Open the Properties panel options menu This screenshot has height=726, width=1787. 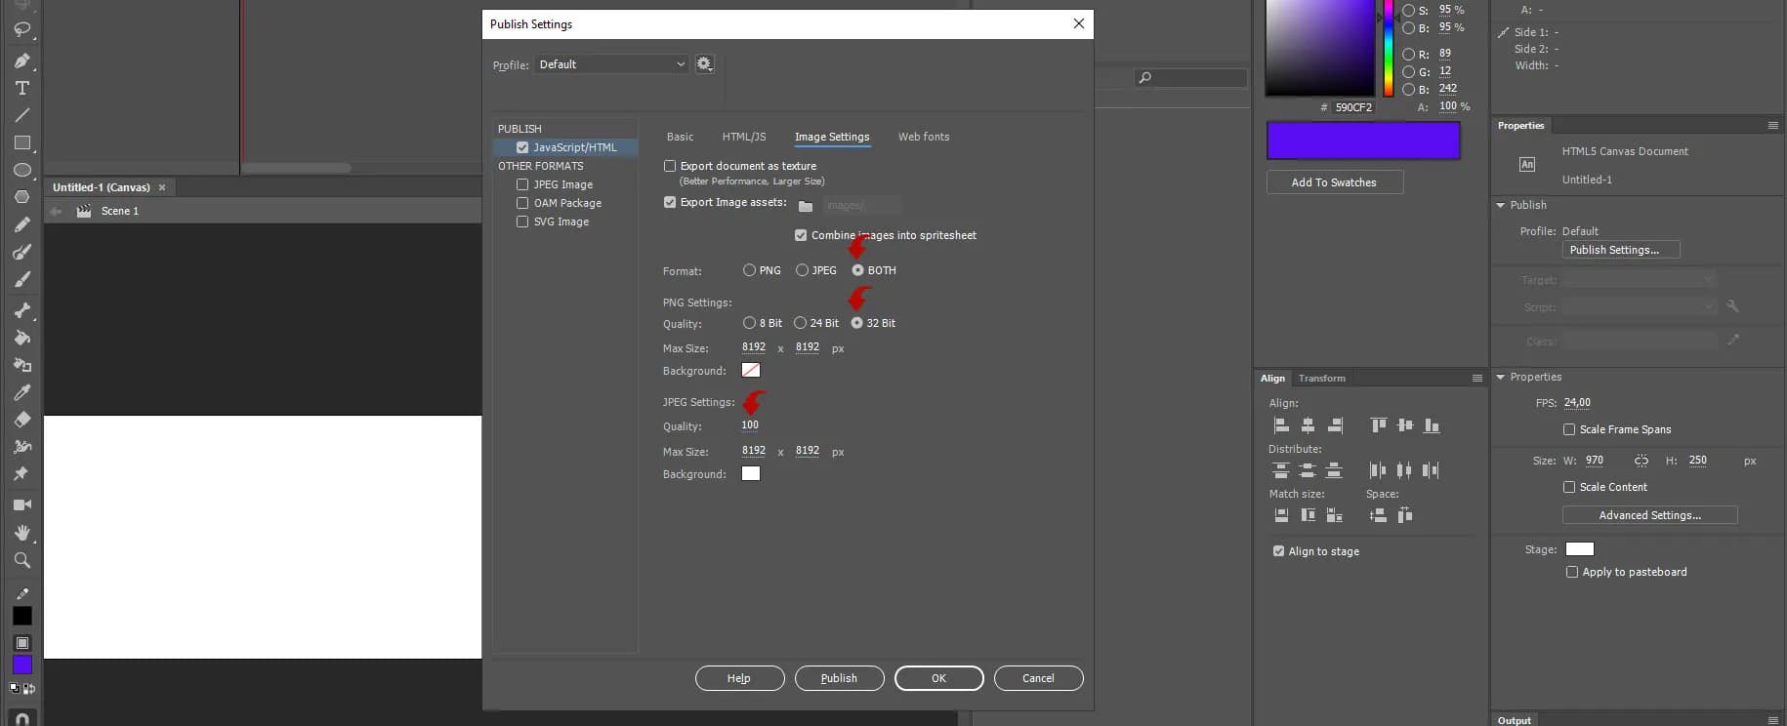1772,126
